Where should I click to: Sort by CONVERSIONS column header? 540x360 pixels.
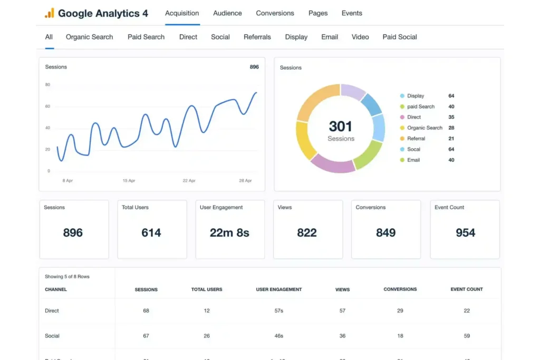400,289
